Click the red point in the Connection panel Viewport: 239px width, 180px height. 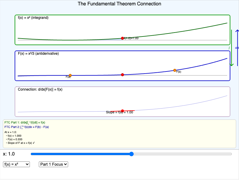[x=122, y=110]
